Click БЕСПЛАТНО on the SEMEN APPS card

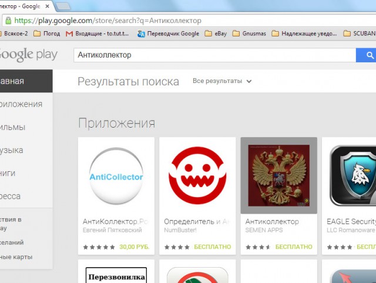coord(294,247)
